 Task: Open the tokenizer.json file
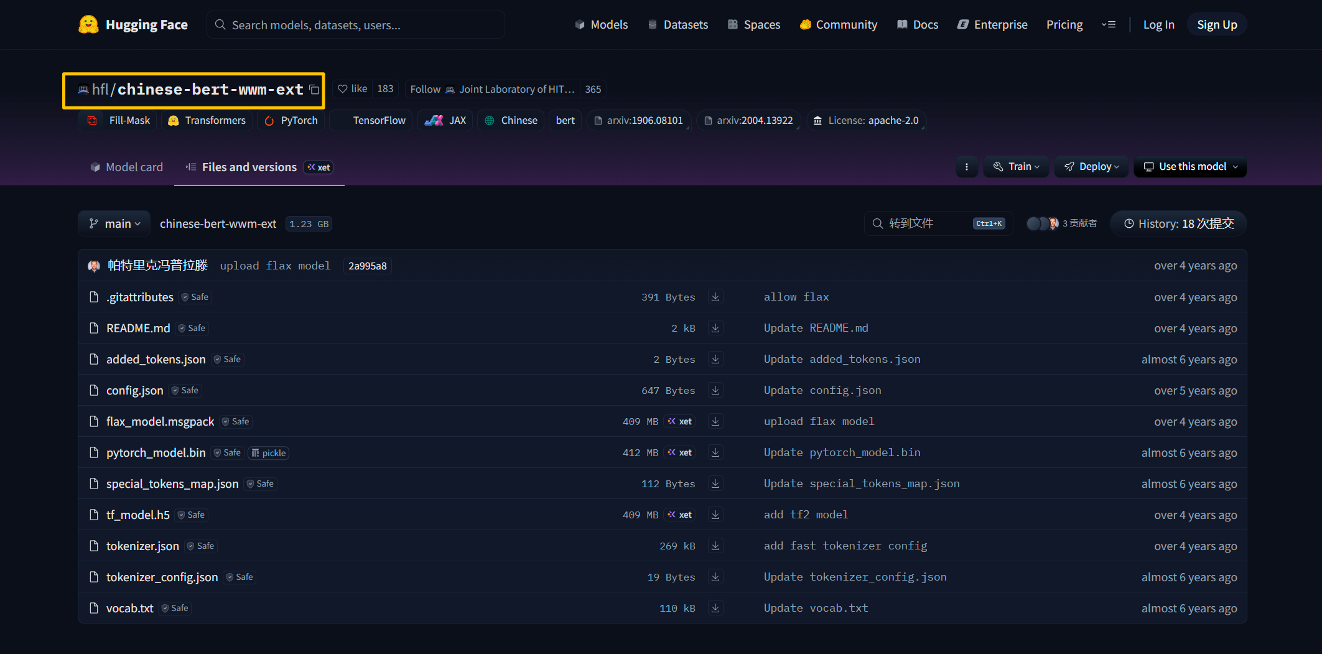click(x=142, y=546)
